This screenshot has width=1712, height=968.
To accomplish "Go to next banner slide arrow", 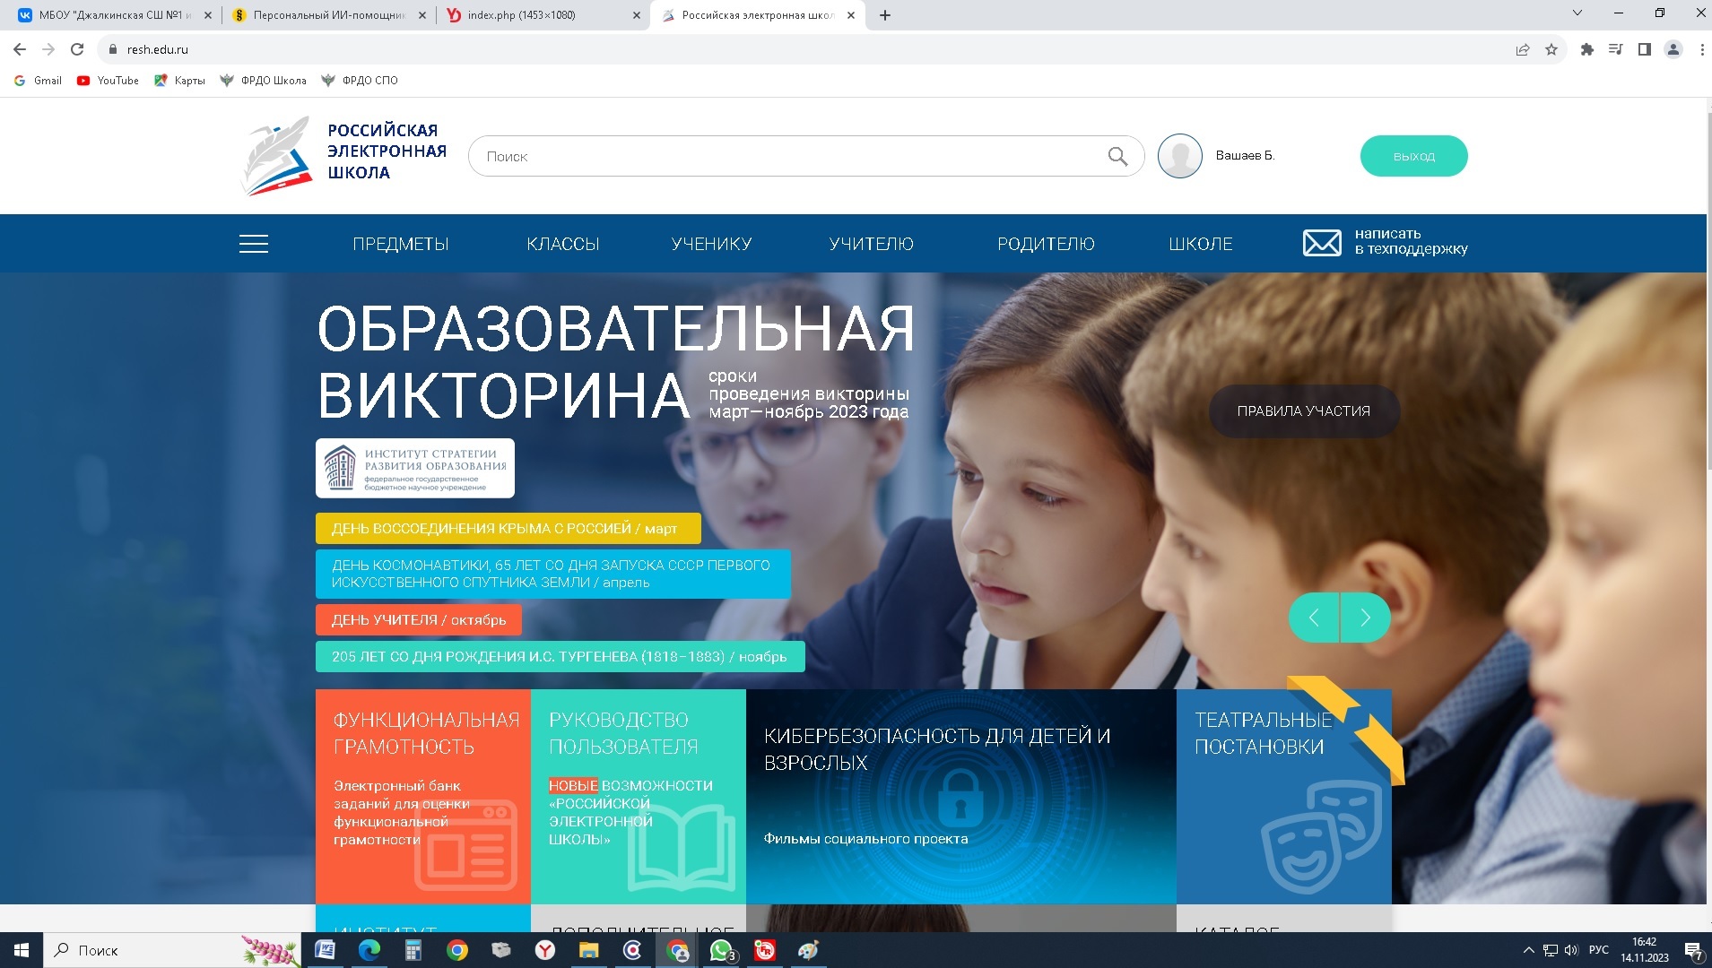I will (1365, 618).
